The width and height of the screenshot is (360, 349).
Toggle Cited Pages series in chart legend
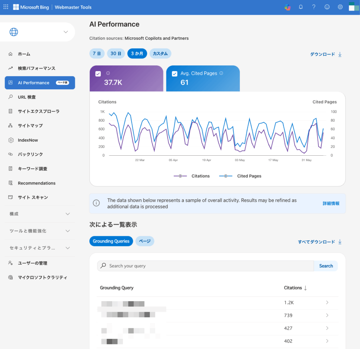pyautogui.click(x=240, y=176)
